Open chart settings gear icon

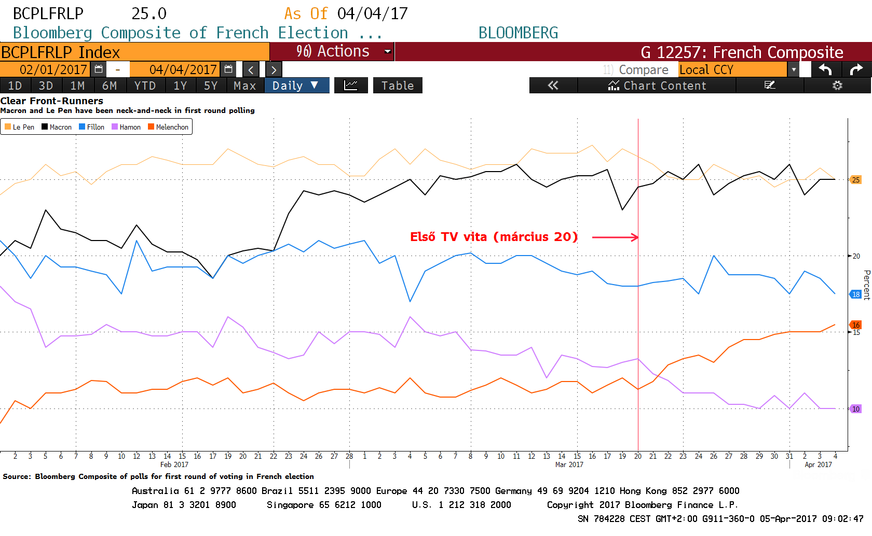[x=837, y=86]
